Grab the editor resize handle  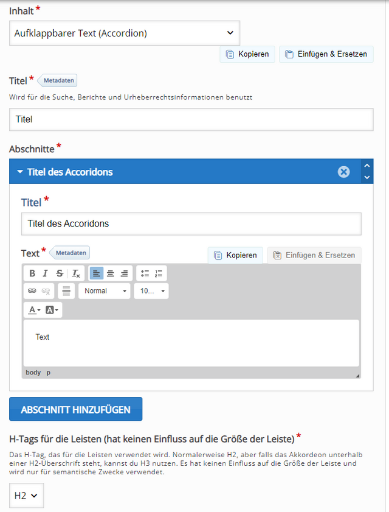tap(357, 376)
